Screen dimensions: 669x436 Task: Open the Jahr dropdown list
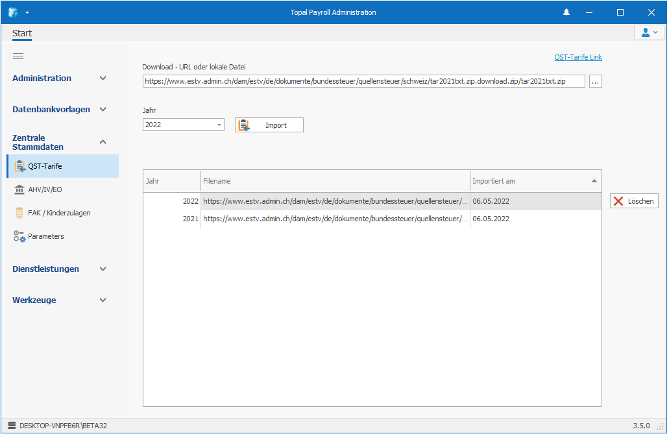(x=219, y=125)
